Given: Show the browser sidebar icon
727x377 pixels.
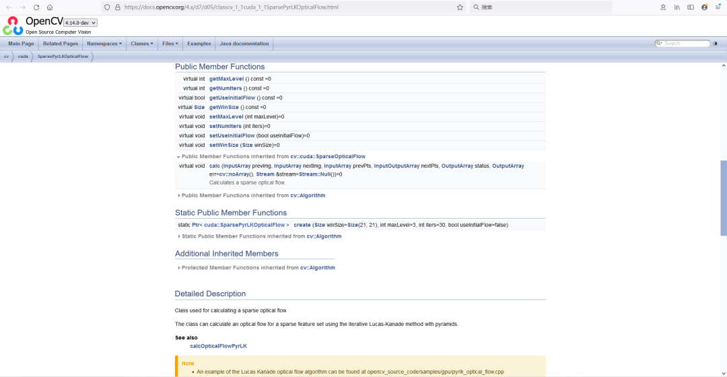Looking at the screenshot, I should coord(691,7).
